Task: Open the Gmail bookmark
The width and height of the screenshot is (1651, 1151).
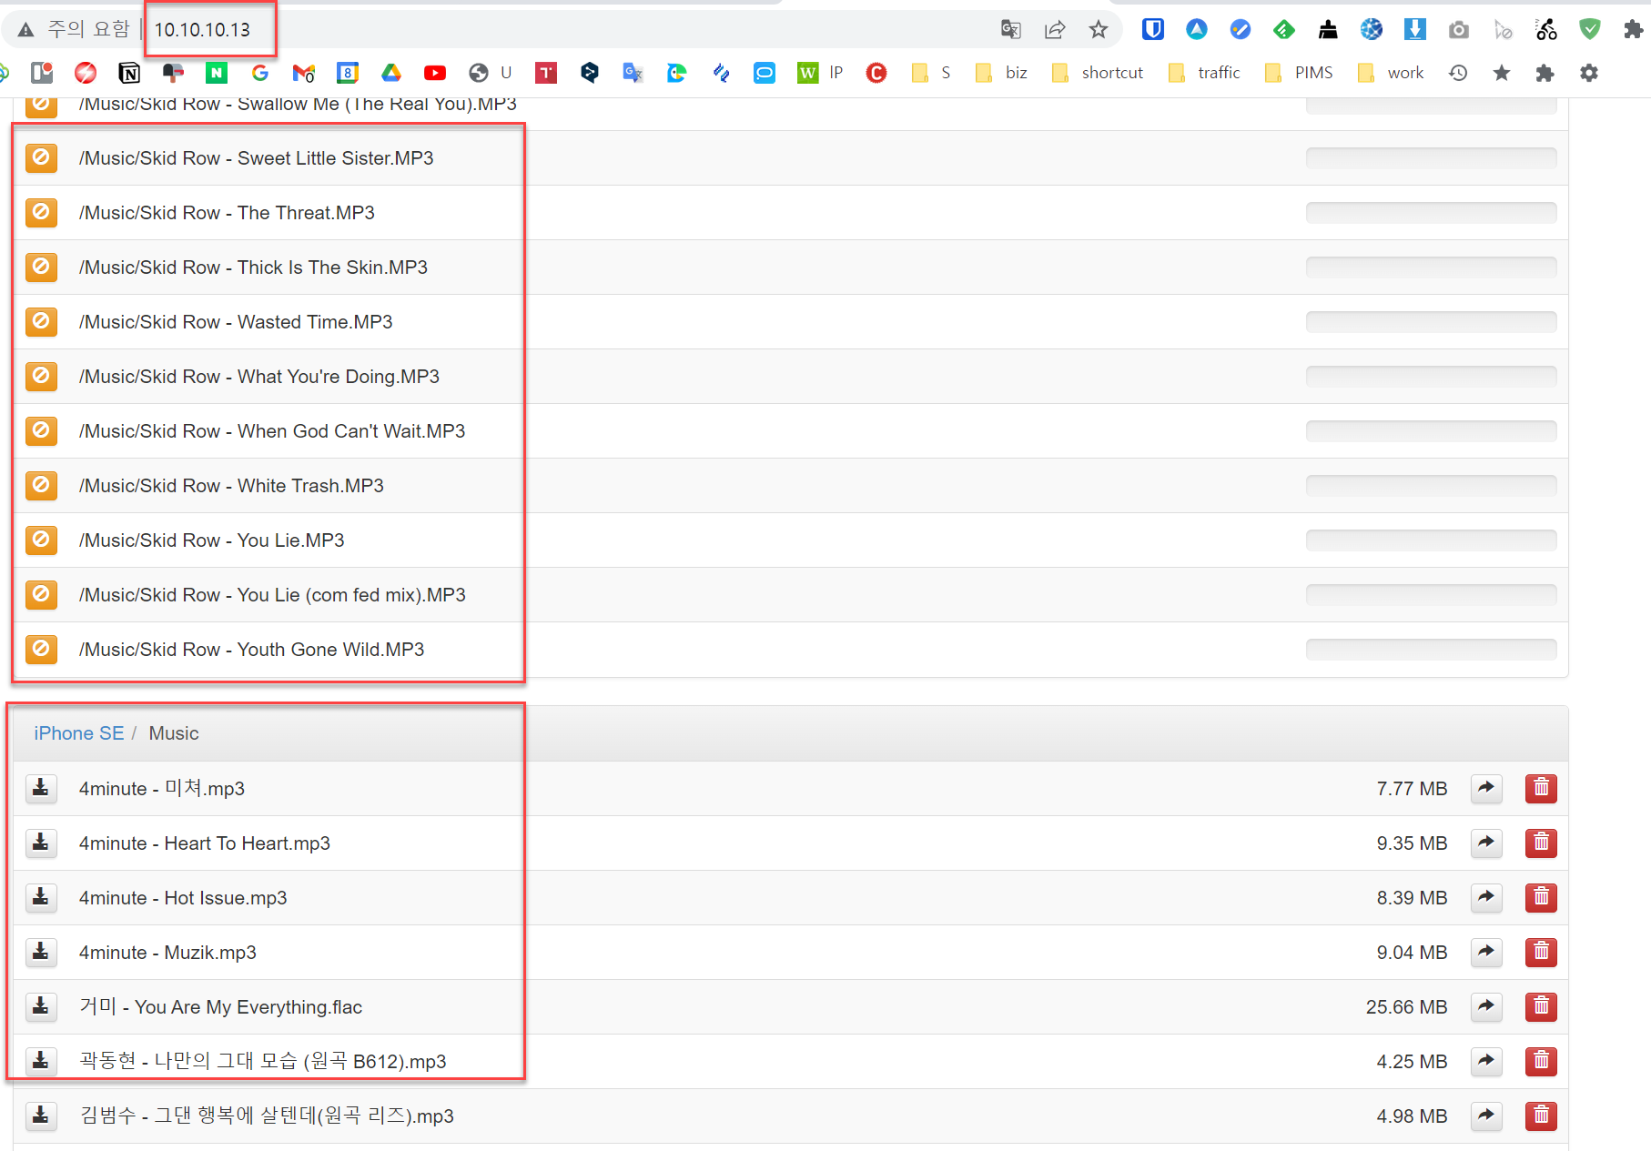Action: point(303,73)
